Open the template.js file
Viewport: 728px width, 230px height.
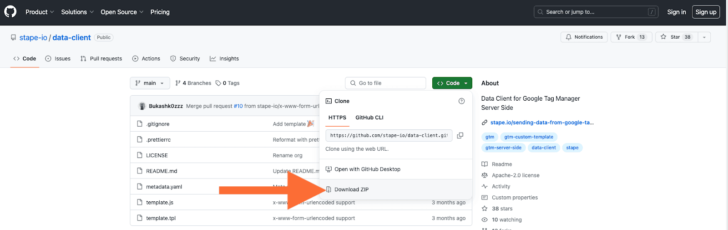point(160,202)
